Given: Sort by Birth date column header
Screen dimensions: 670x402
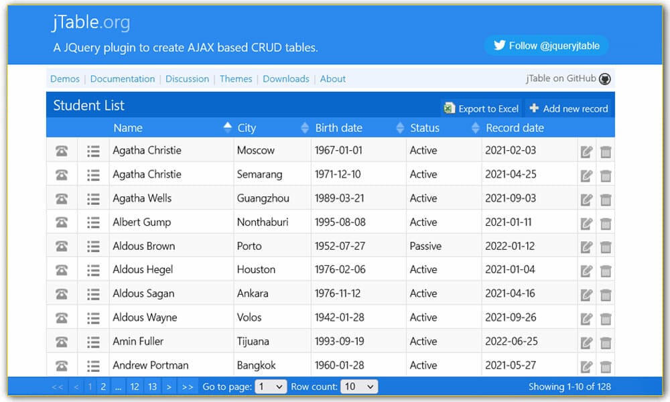Looking at the screenshot, I should [338, 128].
